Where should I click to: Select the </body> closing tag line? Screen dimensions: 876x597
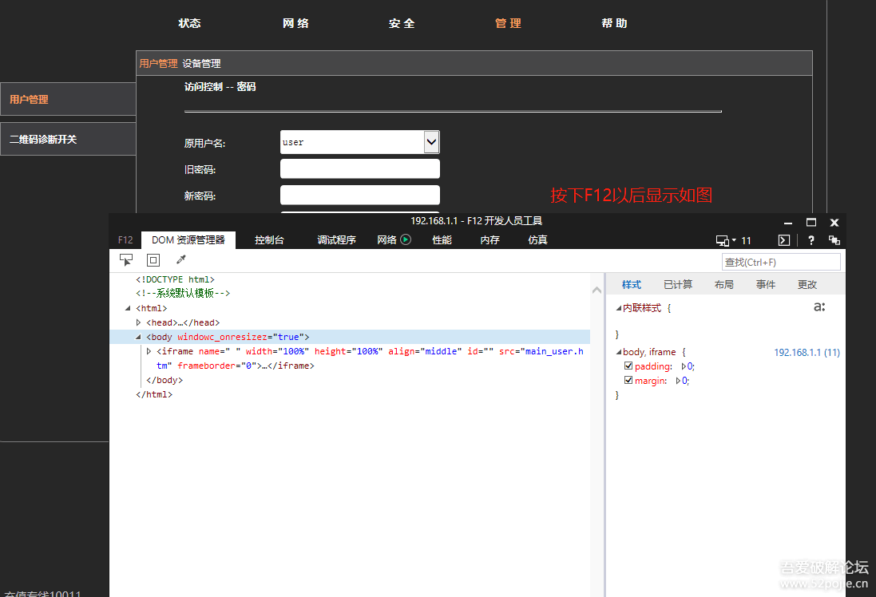(x=164, y=381)
